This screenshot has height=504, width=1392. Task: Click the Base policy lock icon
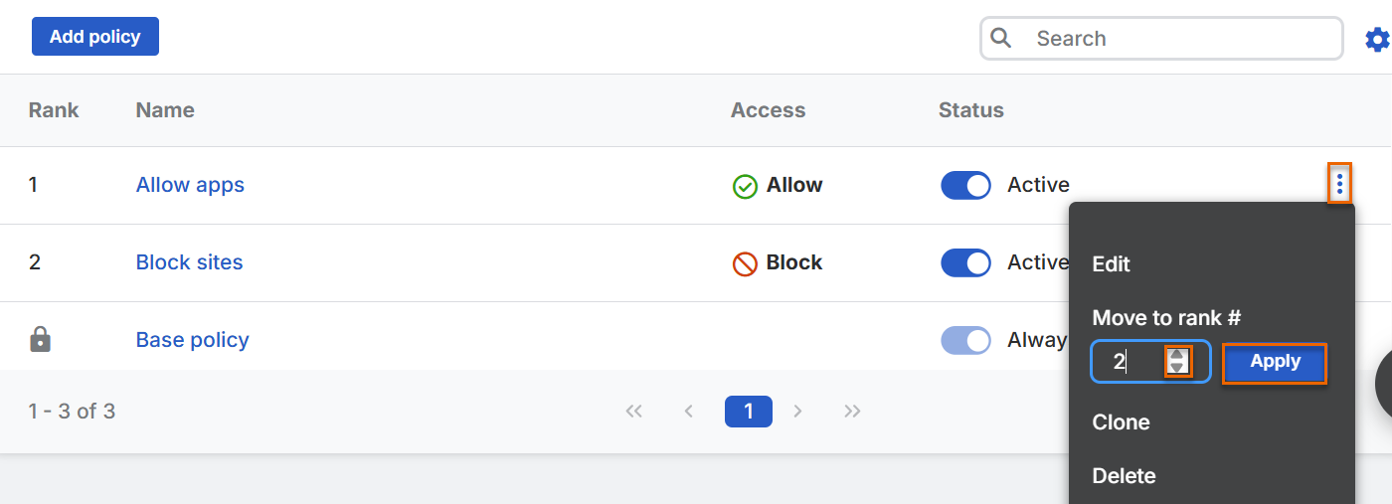(x=41, y=340)
